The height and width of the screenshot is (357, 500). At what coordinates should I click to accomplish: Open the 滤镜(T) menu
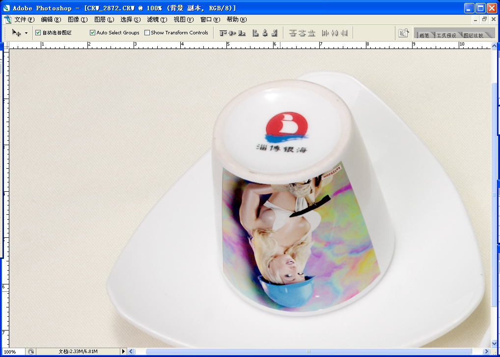point(157,20)
